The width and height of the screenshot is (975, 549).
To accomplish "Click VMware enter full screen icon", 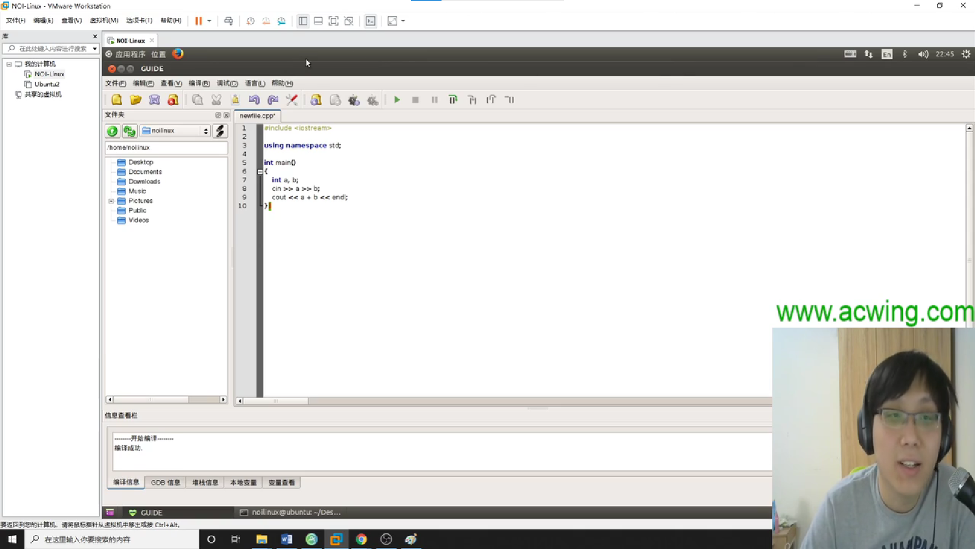I will pos(333,21).
